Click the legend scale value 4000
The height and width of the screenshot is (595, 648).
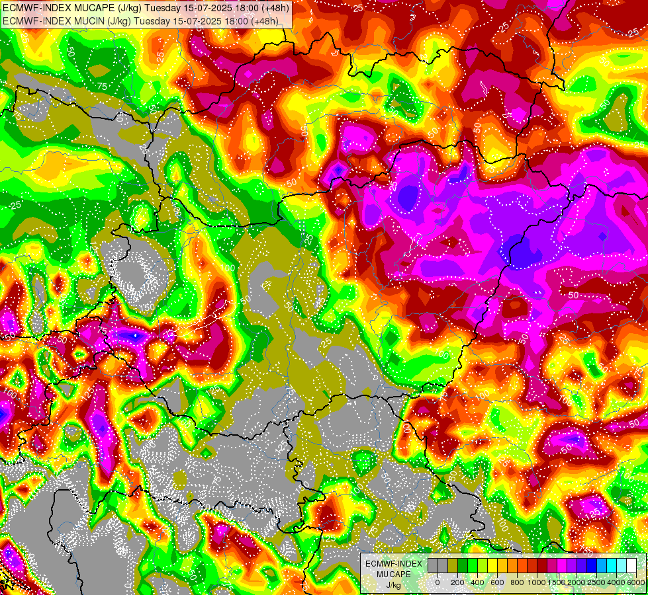click(x=617, y=582)
